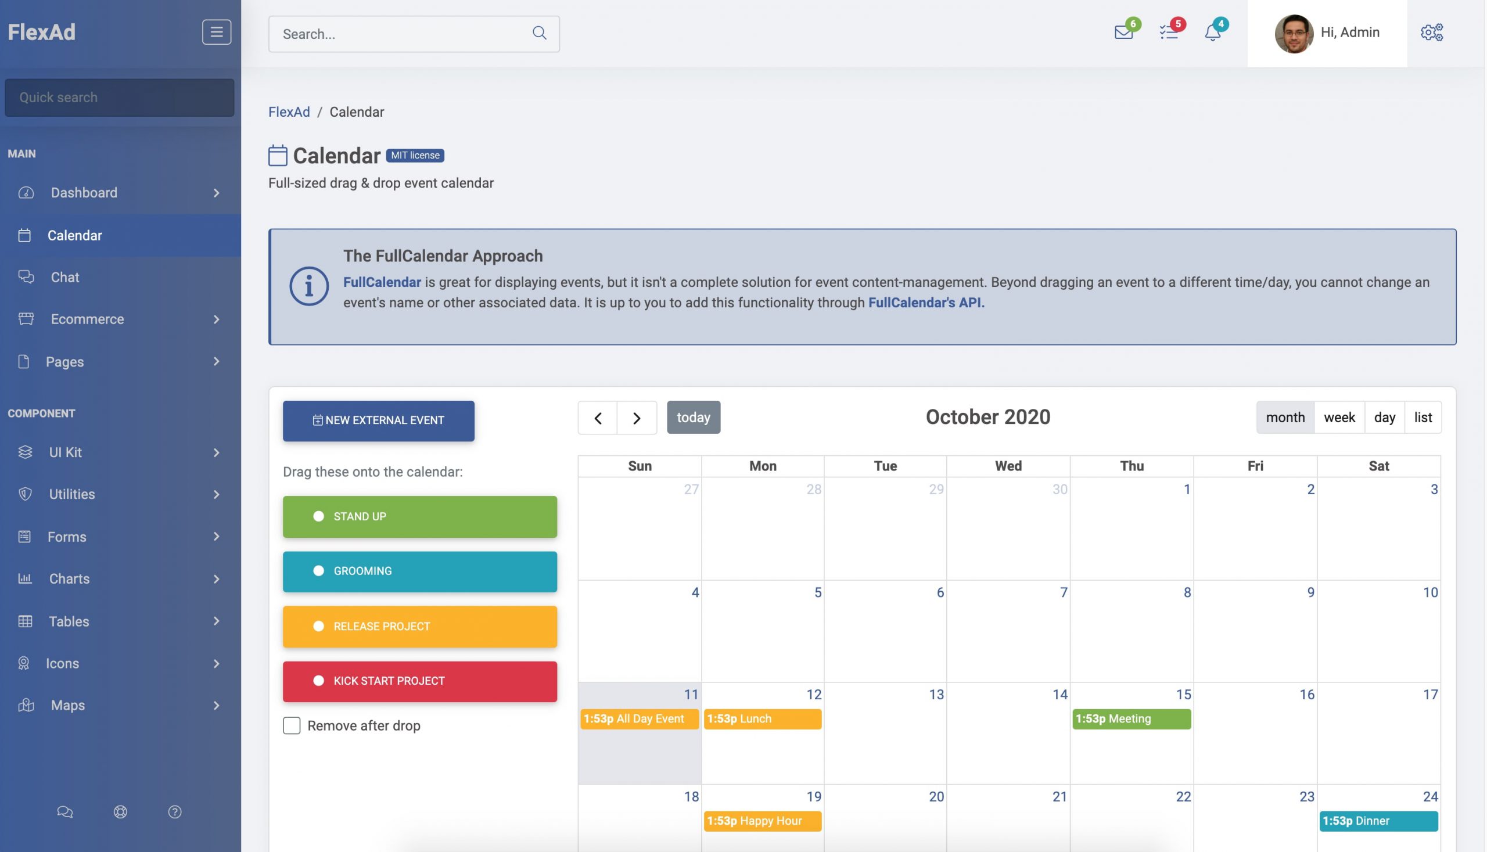1487x852 pixels.
Task: Click the NEW EXTERNAL EVENT button
Action: (379, 420)
